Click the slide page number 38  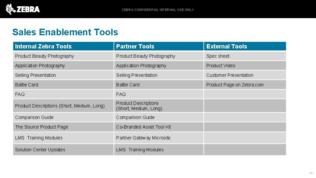[311, 173]
